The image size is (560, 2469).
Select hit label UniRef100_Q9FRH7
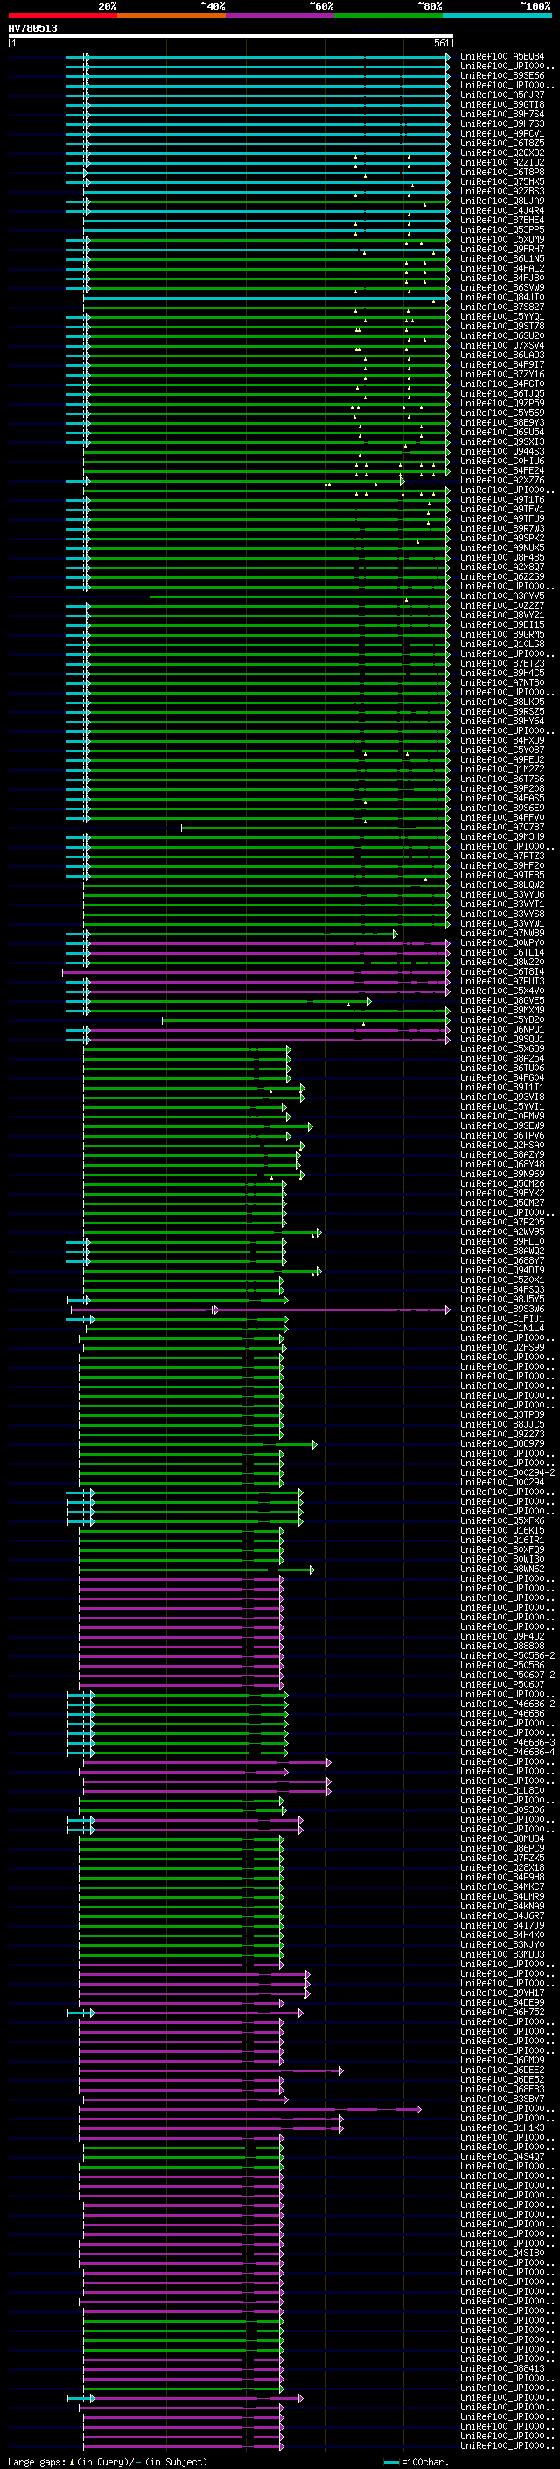(502, 250)
